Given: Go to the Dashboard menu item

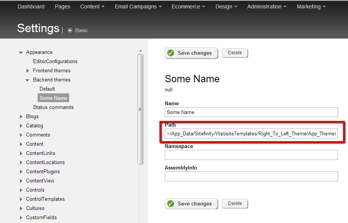Looking at the screenshot, I should coord(31,7).
